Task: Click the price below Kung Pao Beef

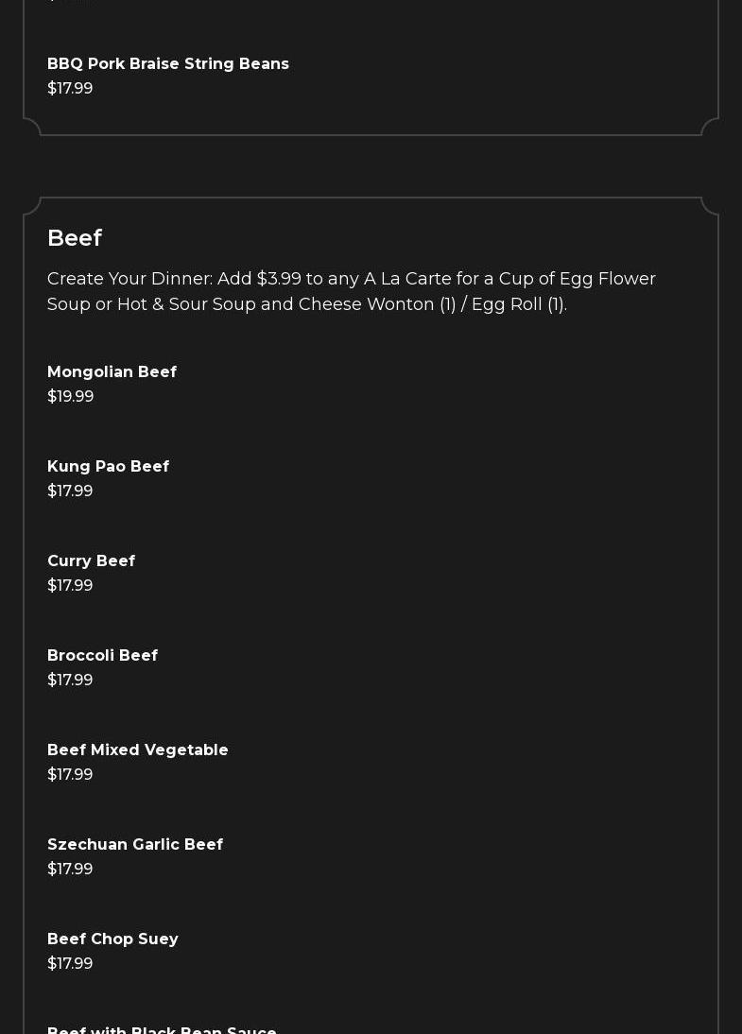Action: pos(70,491)
